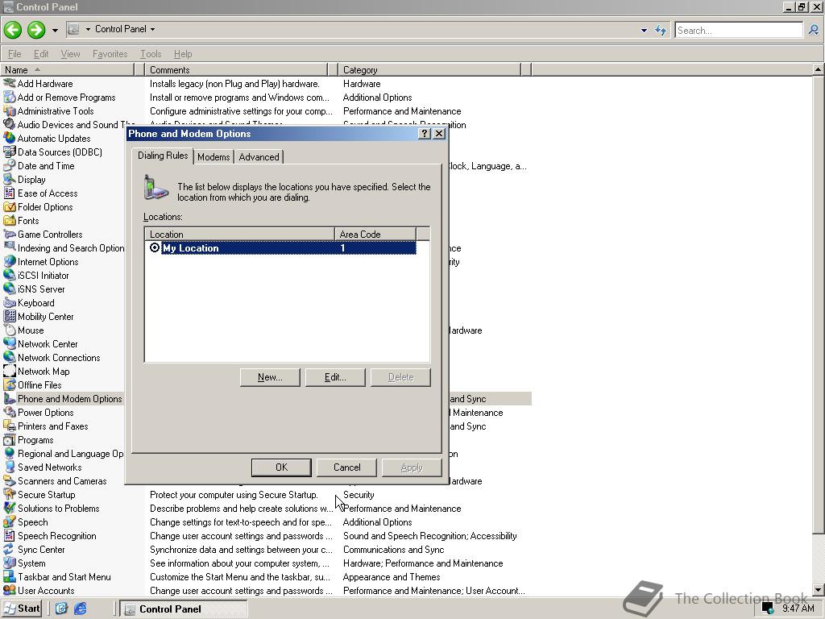The image size is (825, 619).
Task: Click the Internet Options icon
Action: click(10, 261)
